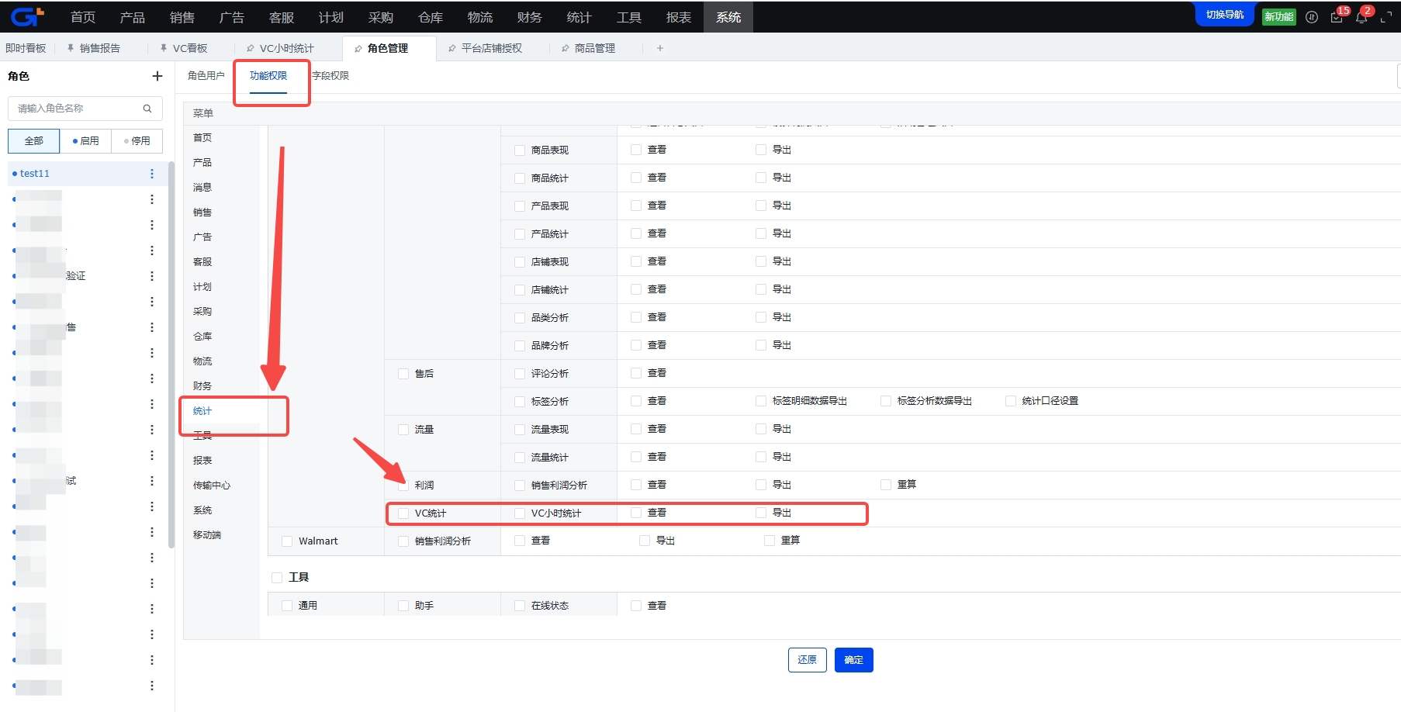Click the 切换导航 button
Screen dimensions: 1401x712
click(1225, 16)
